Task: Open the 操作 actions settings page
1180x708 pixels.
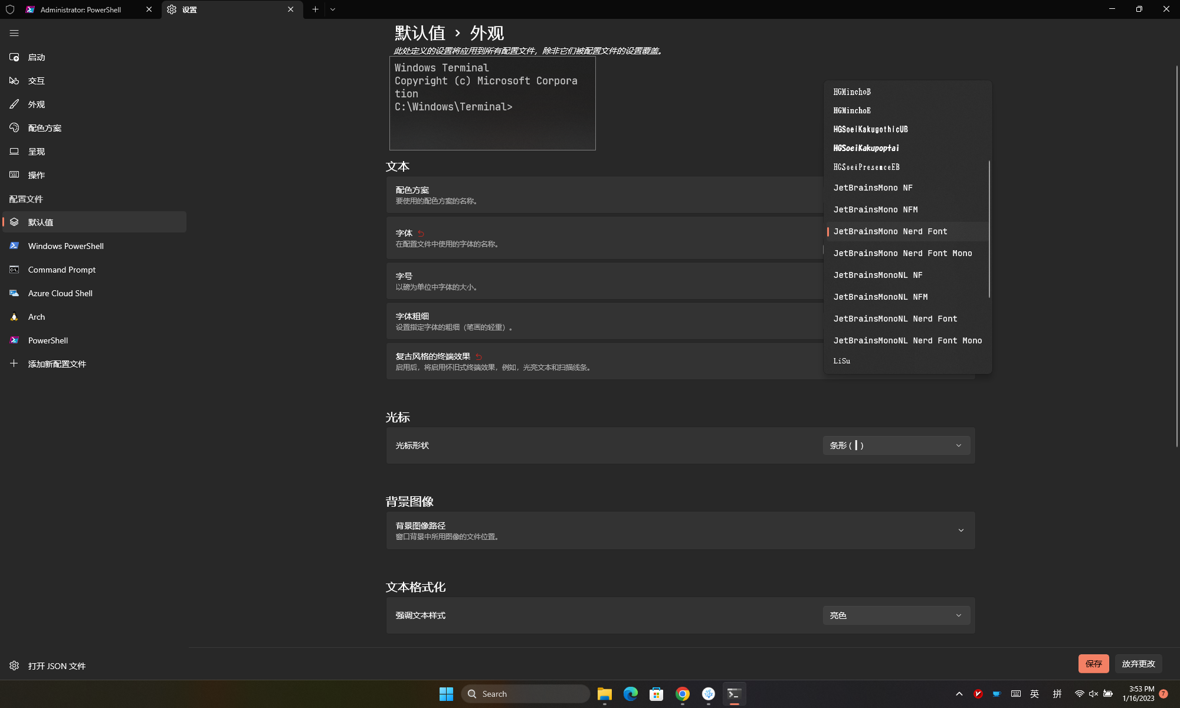Action: tap(94, 175)
